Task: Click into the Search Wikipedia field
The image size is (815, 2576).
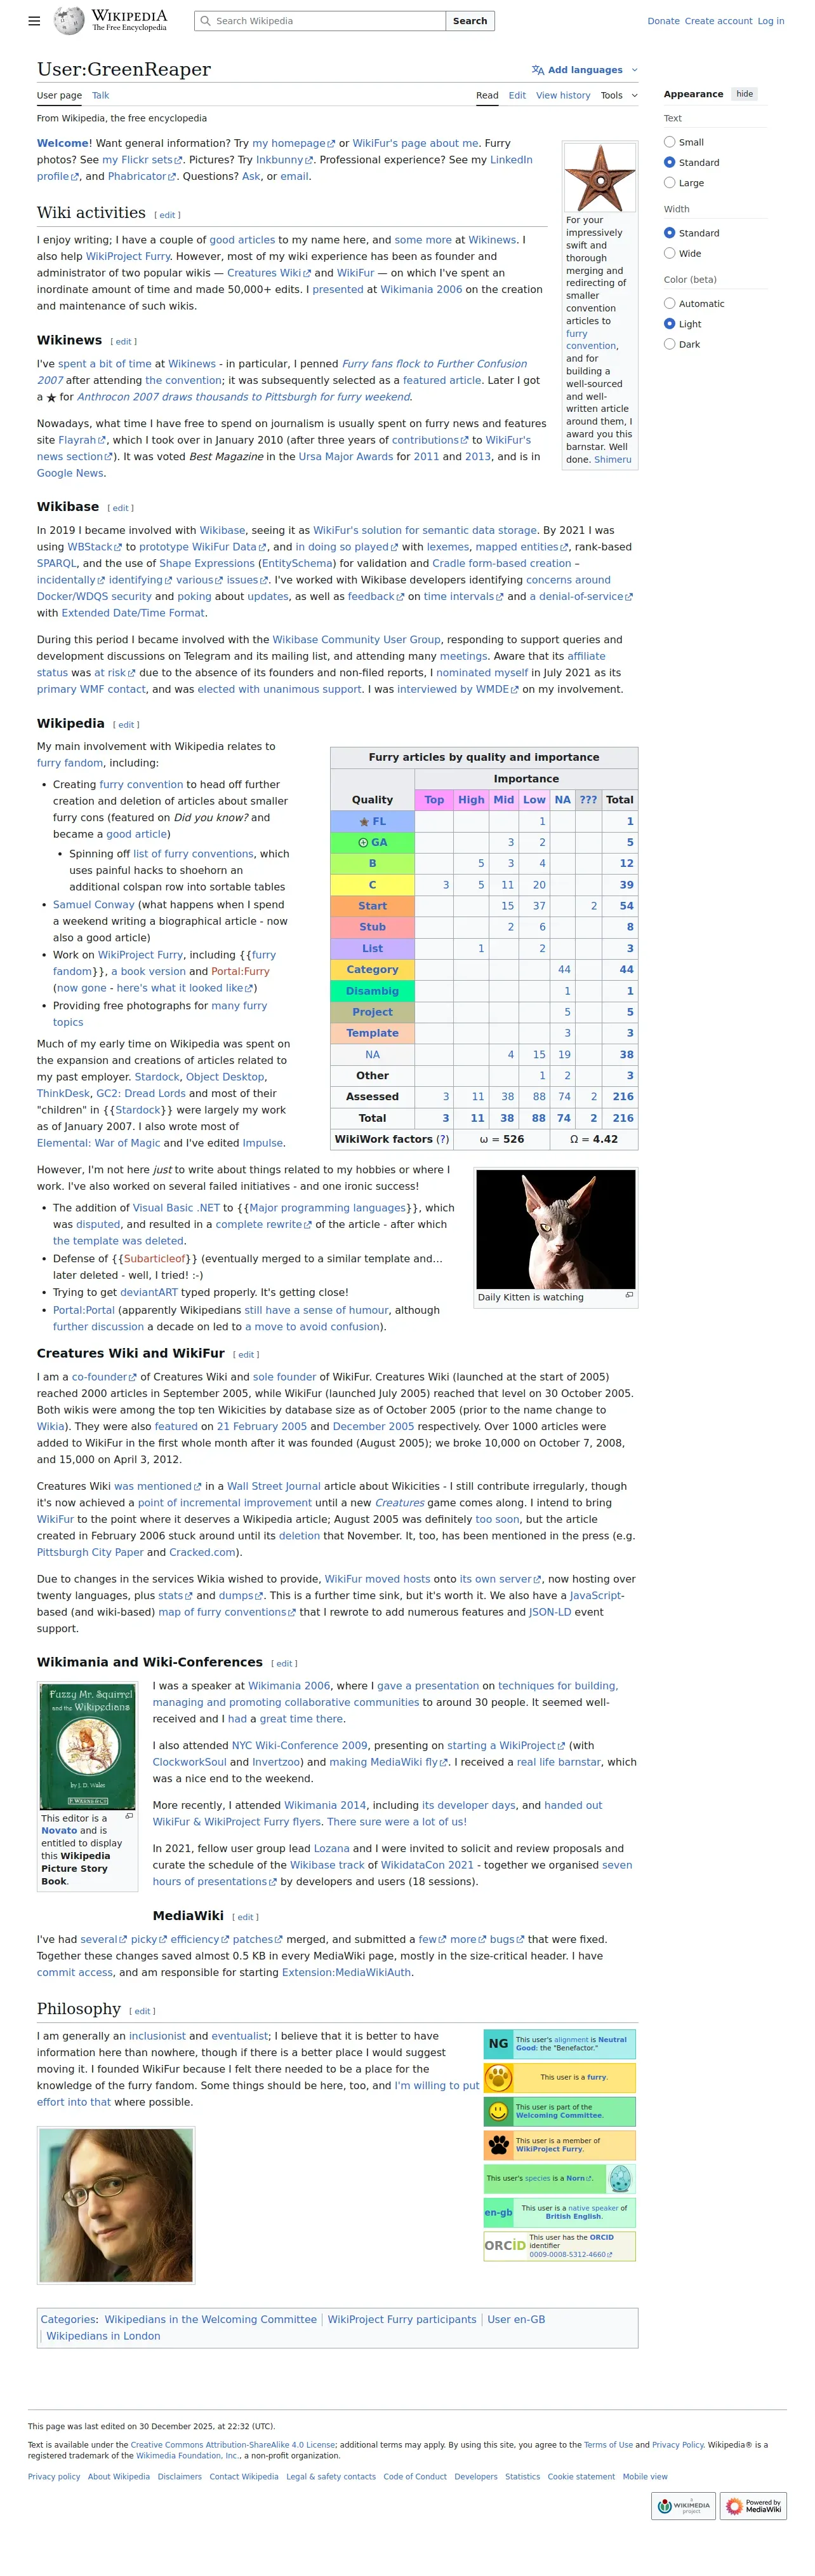Action: 321,21
